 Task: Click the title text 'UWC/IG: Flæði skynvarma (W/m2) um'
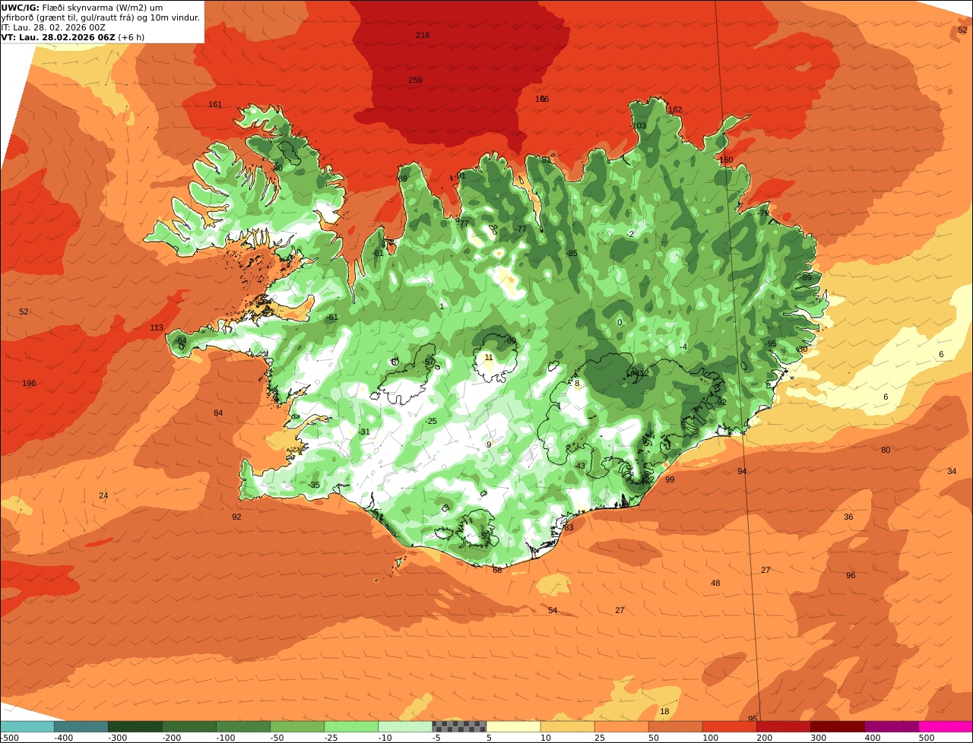81,8
